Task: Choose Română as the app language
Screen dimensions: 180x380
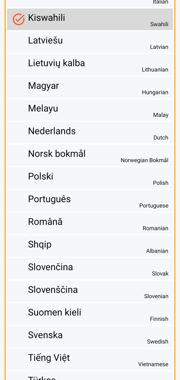Action: coord(90,223)
